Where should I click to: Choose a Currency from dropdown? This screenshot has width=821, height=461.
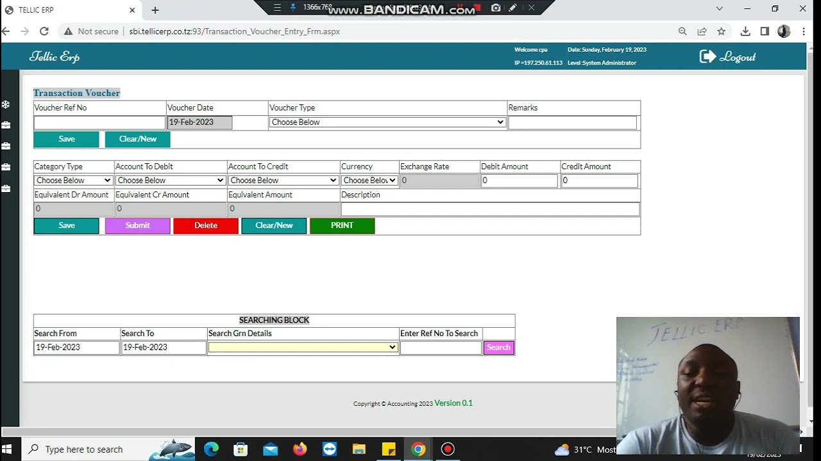(369, 181)
